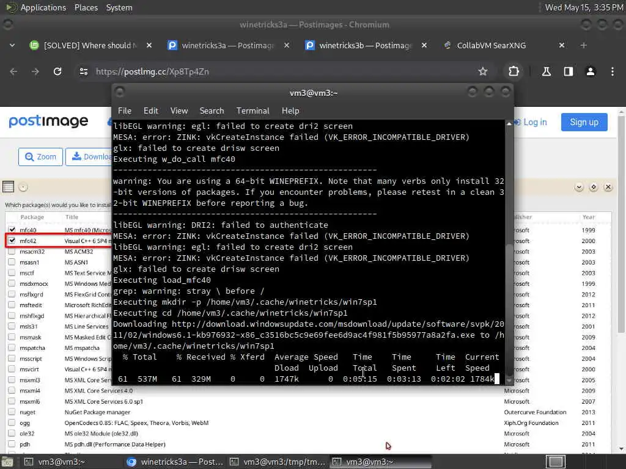Click the browser page scrollbar thumb
626x469 pixels.
click(x=621, y=224)
